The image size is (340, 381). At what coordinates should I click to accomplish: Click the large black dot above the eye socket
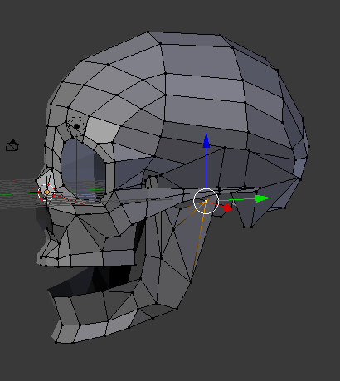tap(76, 126)
